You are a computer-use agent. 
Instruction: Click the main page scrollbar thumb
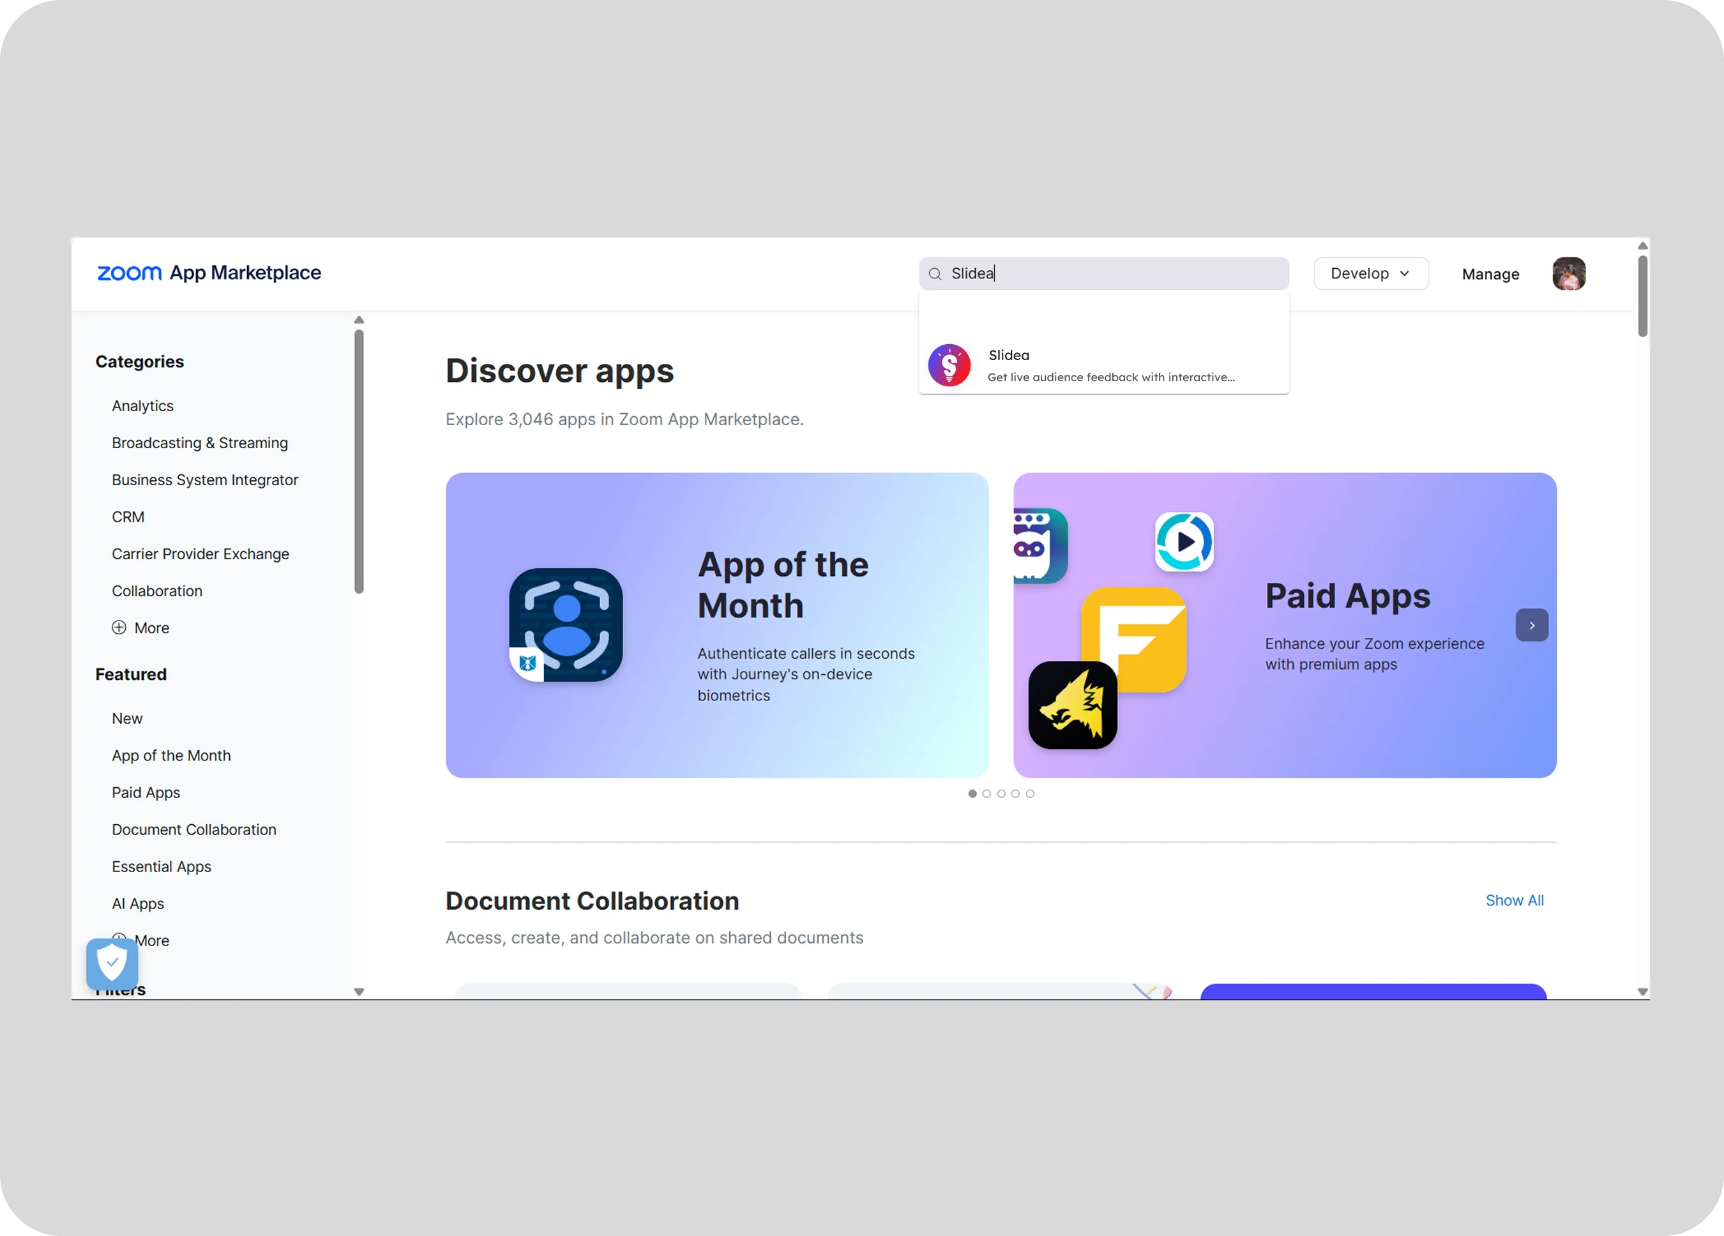(1643, 296)
